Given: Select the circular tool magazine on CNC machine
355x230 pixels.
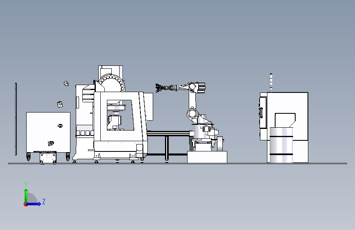Looking at the screenshot, I should (x=112, y=83).
